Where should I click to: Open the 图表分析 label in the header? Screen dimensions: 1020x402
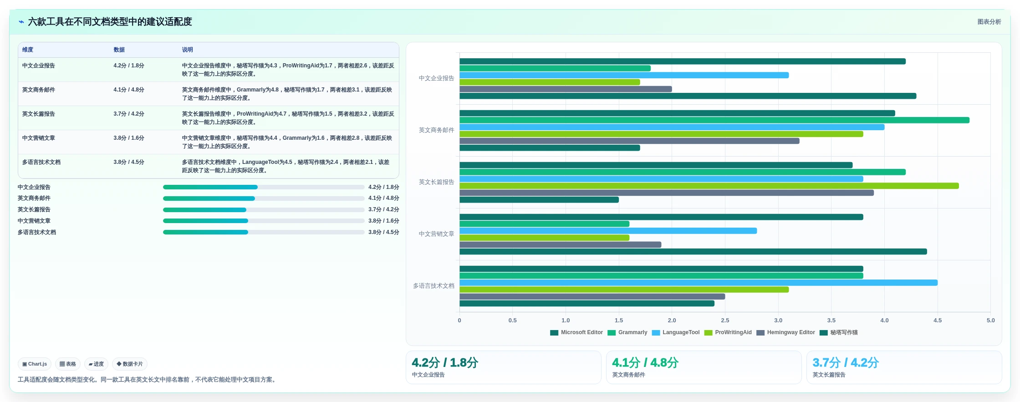point(989,22)
